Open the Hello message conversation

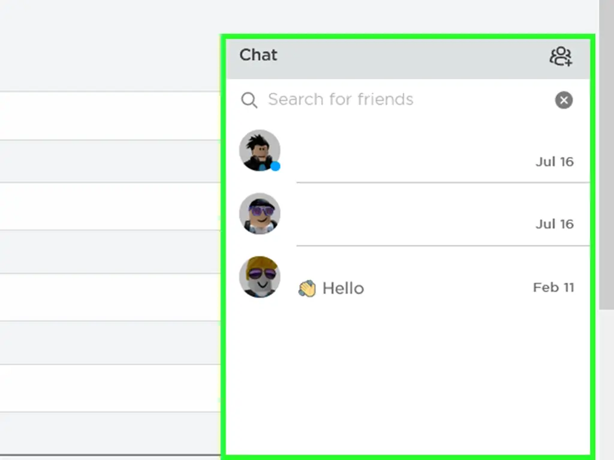point(407,278)
